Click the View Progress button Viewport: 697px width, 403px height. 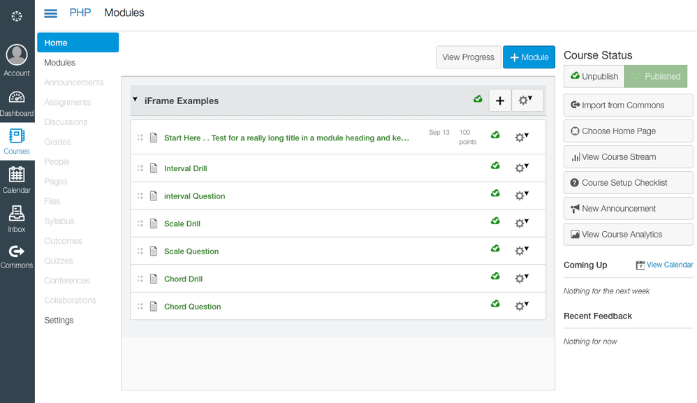468,57
